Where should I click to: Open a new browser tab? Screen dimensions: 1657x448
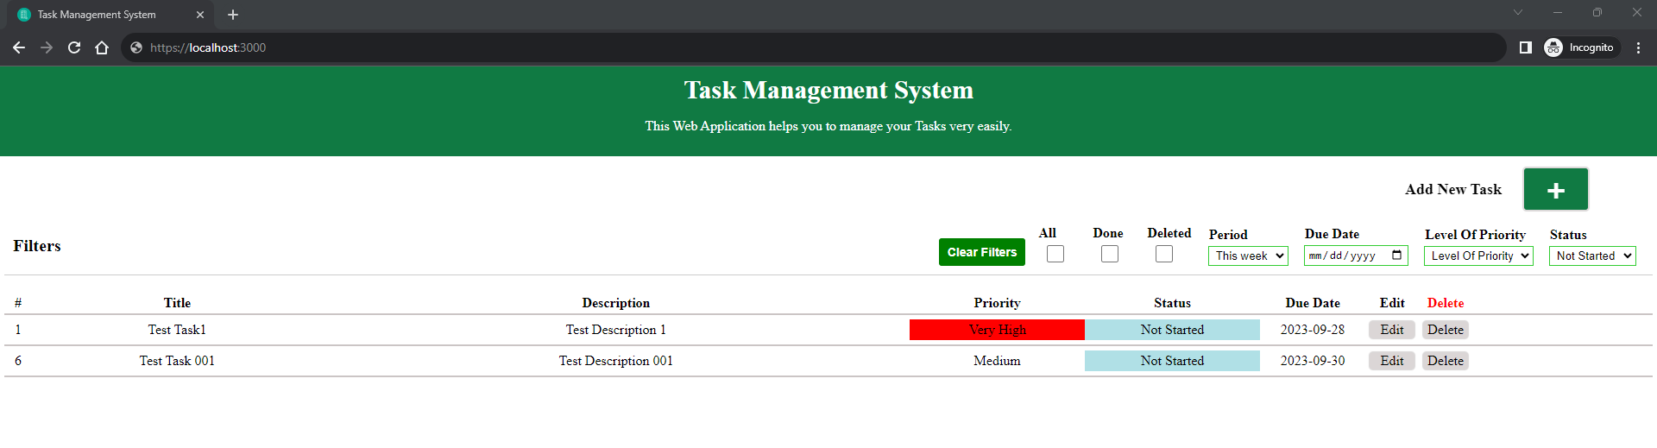[233, 15]
